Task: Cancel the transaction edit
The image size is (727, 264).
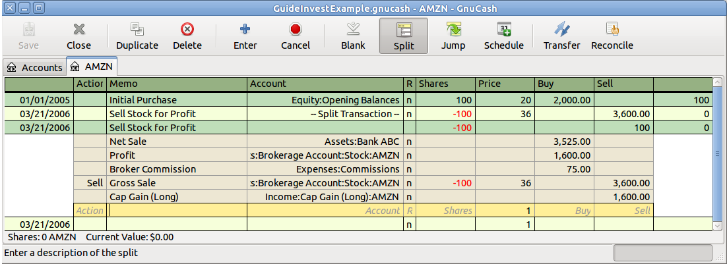Action: point(295,36)
